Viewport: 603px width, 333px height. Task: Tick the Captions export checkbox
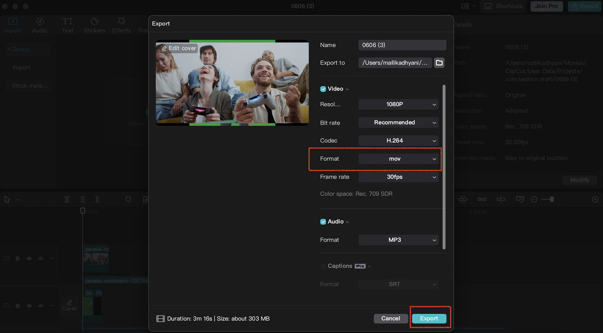[323, 266]
